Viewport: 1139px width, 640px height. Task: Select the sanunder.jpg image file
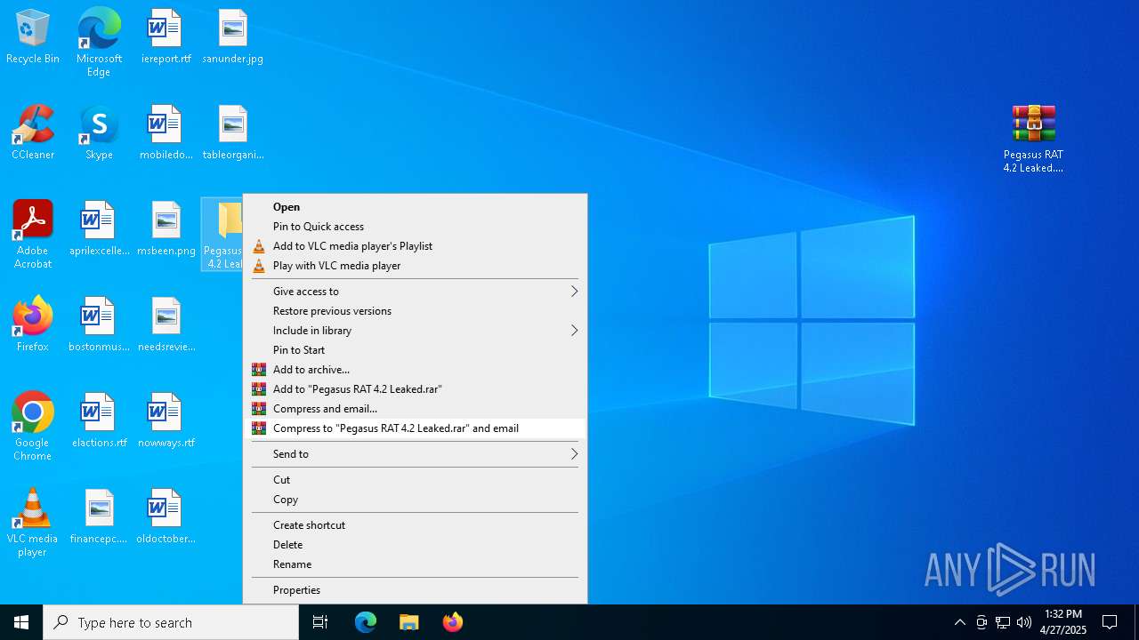[232, 37]
